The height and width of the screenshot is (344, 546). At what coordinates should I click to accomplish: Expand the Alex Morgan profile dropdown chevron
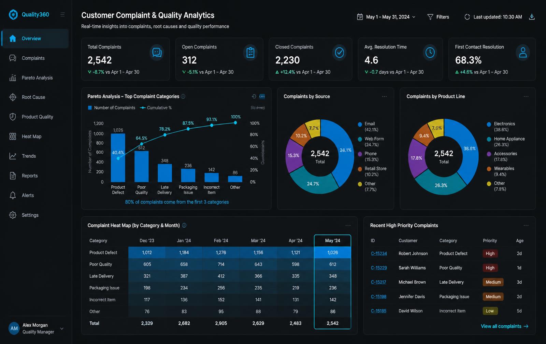pos(62,329)
